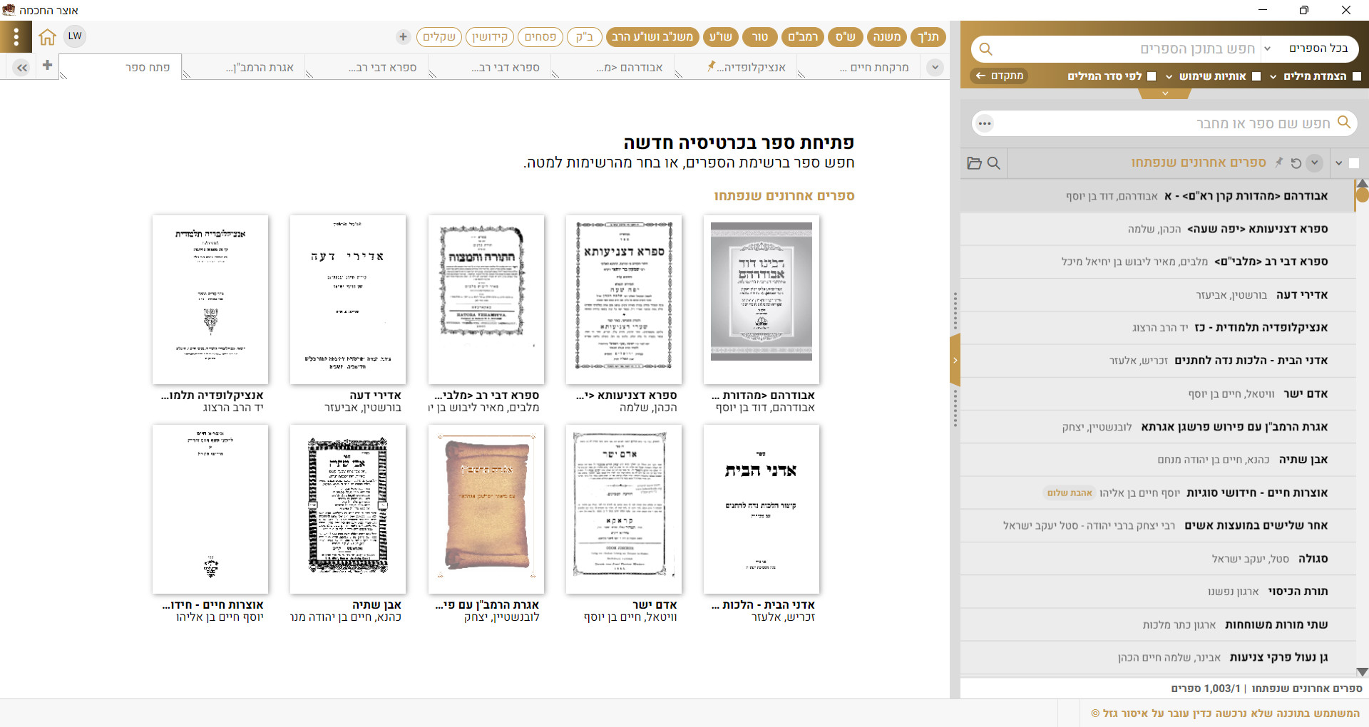Open the אדני הבית cover thumbnail
The width and height of the screenshot is (1369, 727).
[x=762, y=509]
